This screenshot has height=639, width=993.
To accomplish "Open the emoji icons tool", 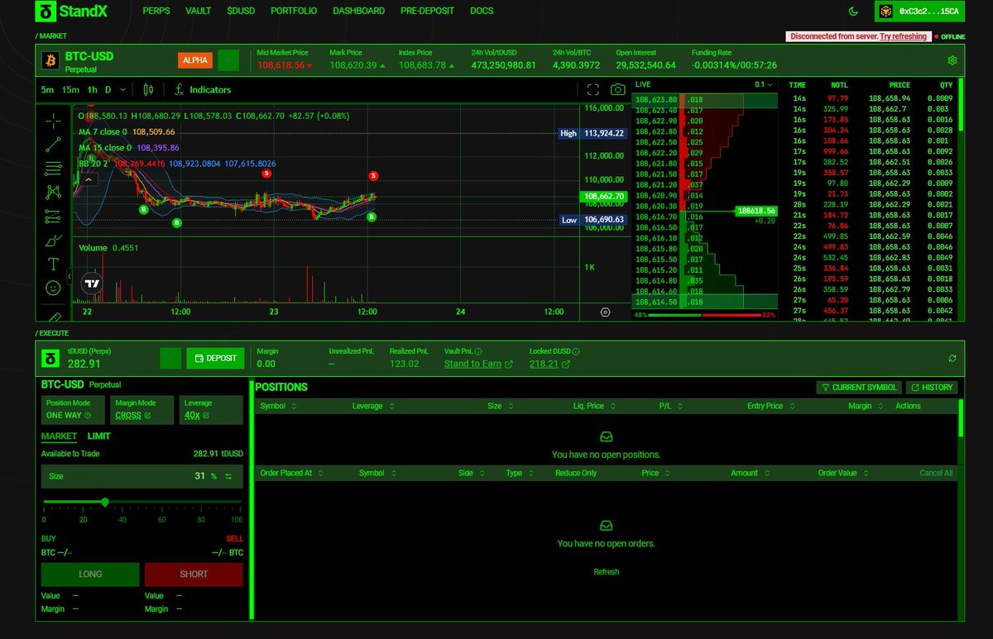I will tap(54, 289).
